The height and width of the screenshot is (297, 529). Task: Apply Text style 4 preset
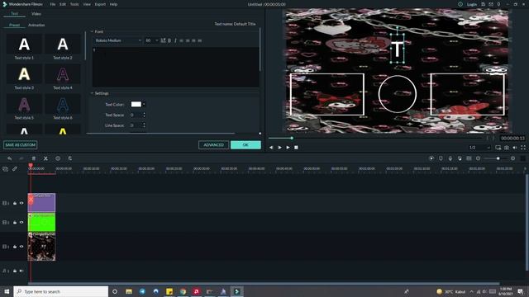point(63,77)
